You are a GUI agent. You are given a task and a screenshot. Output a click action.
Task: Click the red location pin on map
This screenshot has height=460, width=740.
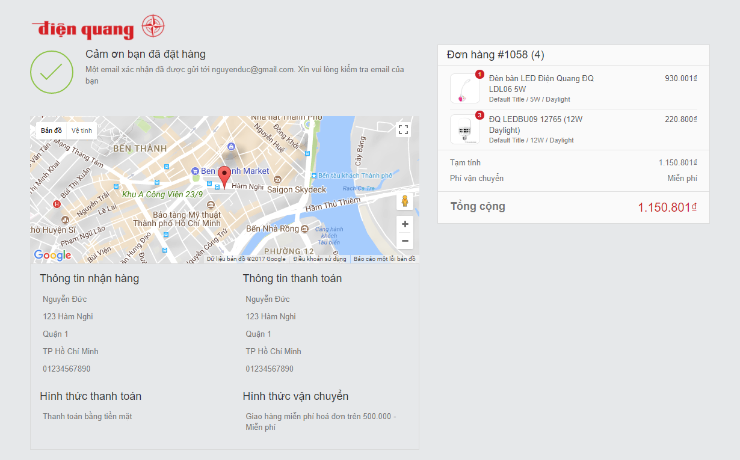pyautogui.click(x=224, y=177)
